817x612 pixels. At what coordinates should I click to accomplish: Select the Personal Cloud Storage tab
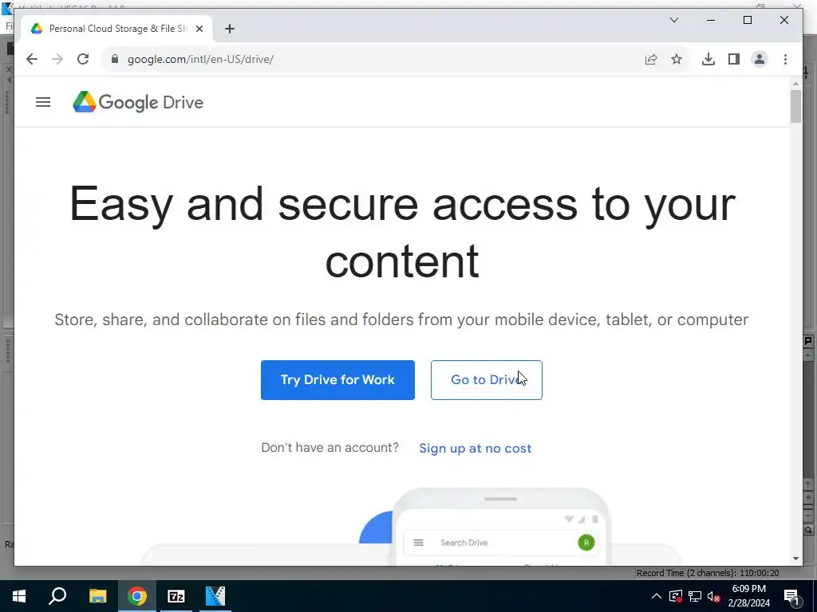pyautogui.click(x=116, y=29)
